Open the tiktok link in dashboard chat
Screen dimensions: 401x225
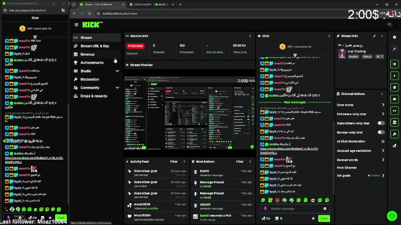289,151
